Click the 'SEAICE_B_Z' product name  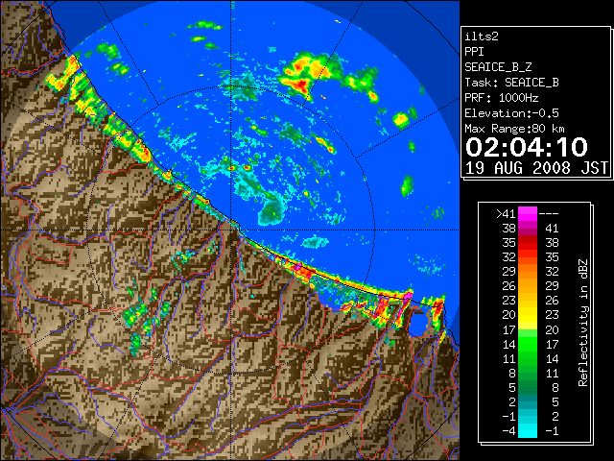coord(498,67)
